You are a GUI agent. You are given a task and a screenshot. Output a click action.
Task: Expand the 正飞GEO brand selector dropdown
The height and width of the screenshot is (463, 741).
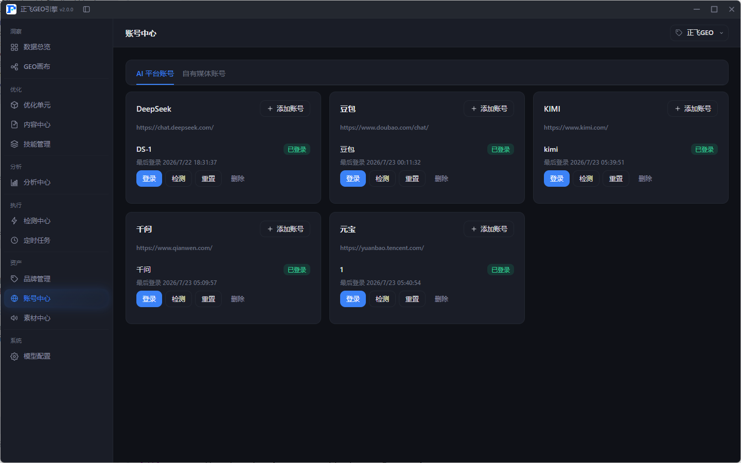pyautogui.click(x=699, y=33)
